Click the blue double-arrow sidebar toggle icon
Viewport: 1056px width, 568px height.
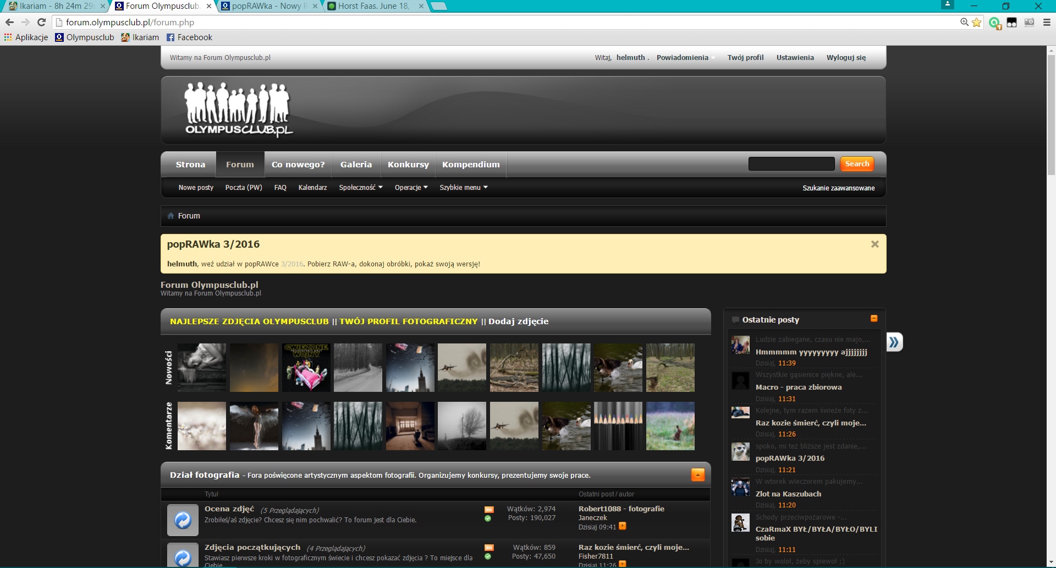[x=894, y=342]
